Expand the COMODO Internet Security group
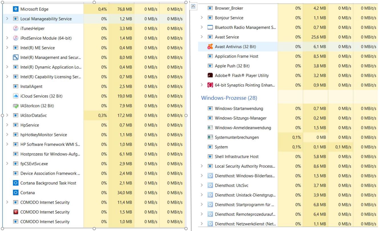Screen dimensions: 380x231 click(x=7, y=202)
